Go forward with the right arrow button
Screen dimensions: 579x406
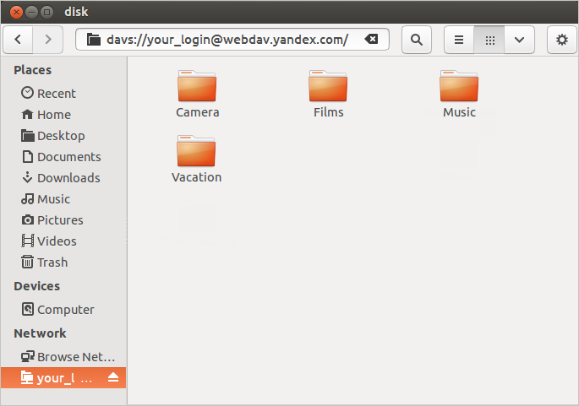[48, 40]
